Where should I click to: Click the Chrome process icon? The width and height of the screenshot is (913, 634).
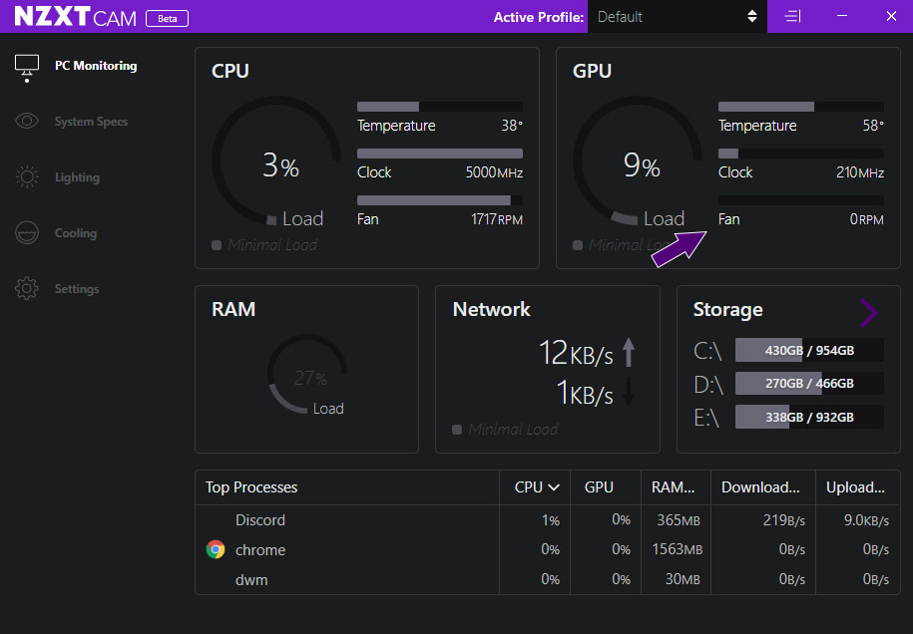[x=216, y=549]
